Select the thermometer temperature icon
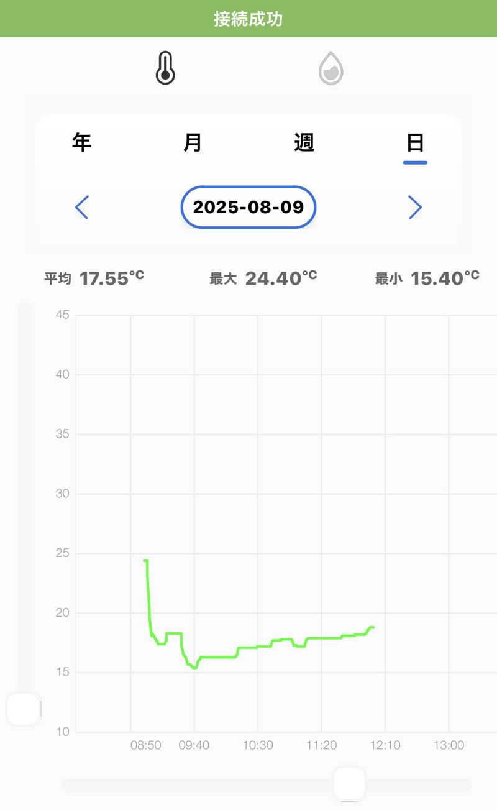 click(x=165, y=68)
